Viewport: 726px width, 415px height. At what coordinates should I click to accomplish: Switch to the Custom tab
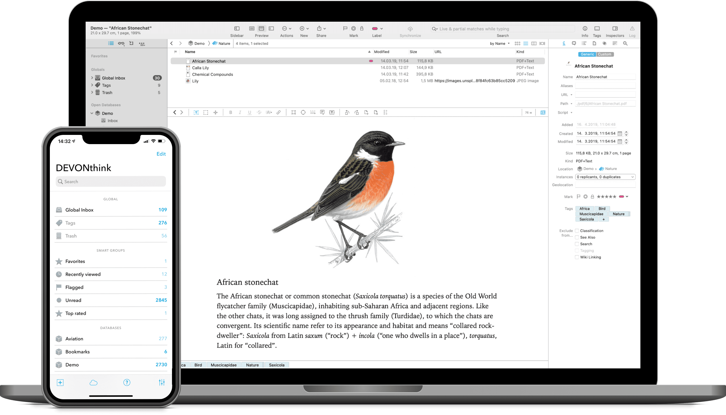click(604, 54)
